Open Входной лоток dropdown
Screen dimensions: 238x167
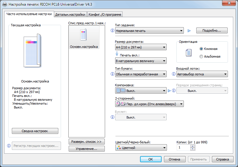(x=202, y=74)
